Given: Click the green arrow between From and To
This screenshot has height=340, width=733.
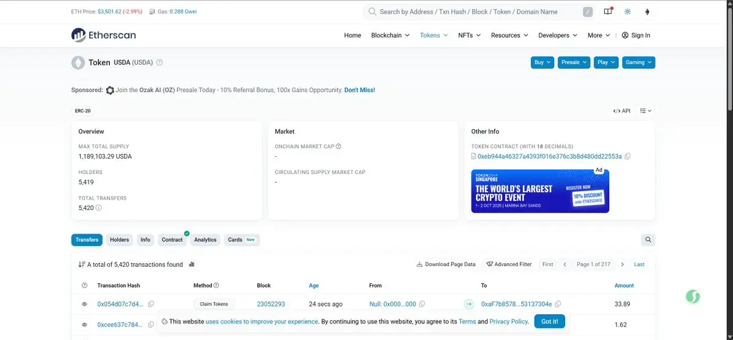Looking at the screenshot, I should (x=469, y=304).
